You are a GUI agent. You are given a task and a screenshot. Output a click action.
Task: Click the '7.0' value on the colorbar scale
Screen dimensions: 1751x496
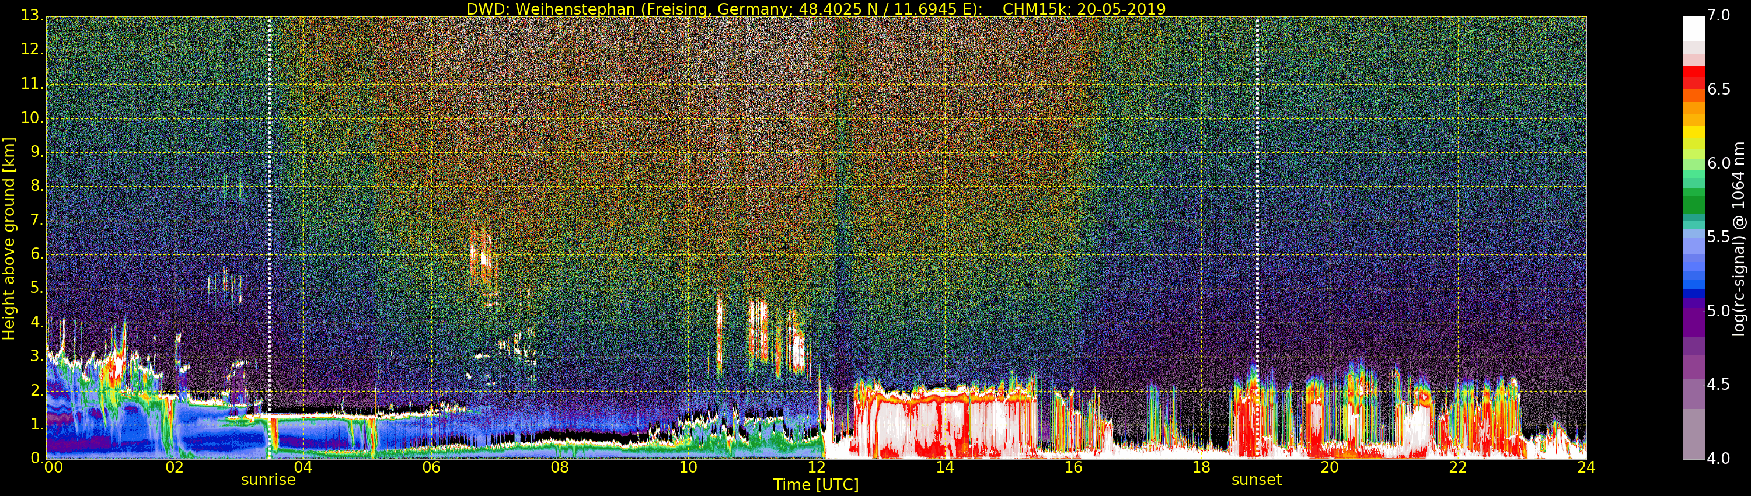click(x=1718, y=15)
